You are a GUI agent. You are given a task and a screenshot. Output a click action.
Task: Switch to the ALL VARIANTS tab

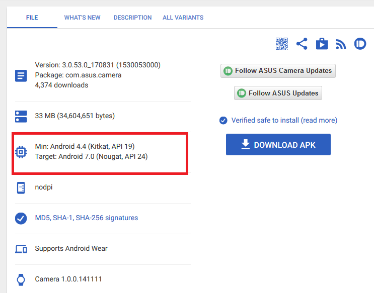183,18
